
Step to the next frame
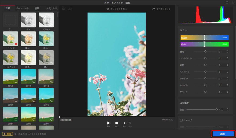pos(130,123)
